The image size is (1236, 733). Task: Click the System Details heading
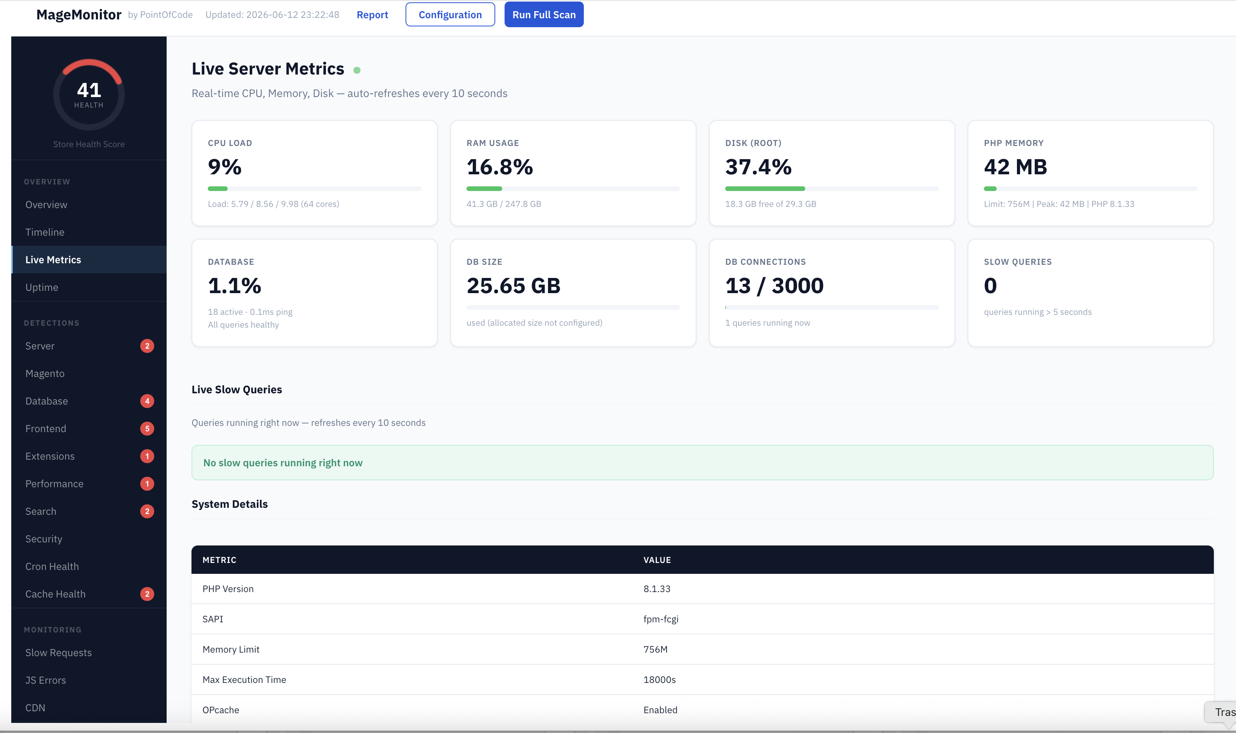click(230, 504)
